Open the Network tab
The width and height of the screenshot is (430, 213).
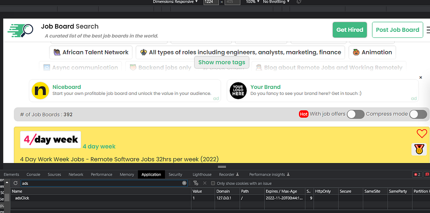point(76,174)
